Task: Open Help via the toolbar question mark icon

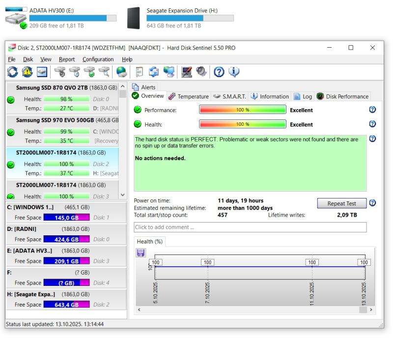Action: (x=219, y=73)
